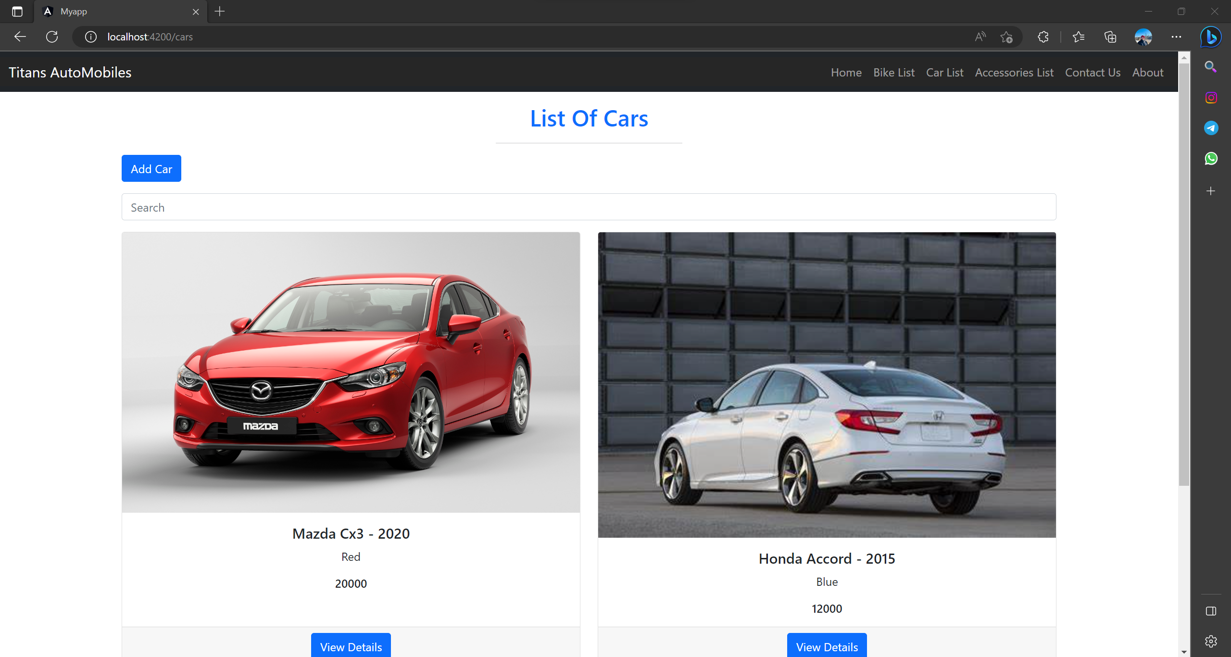1231x657 pixels.
Task: Open Instagram in Edge sidebar
Action: pyautogui.click(x=1211, y=98)
